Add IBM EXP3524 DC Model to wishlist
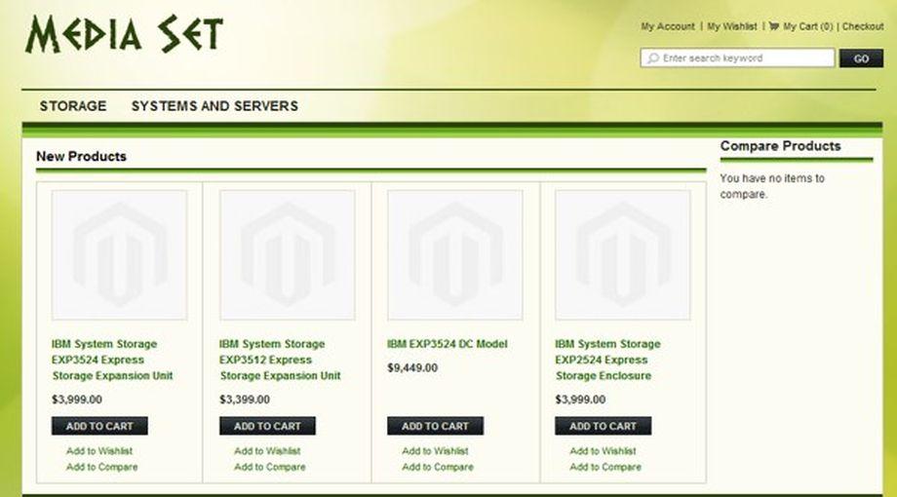The width and height of the screenshot is (897, 497). pos(435,451)
